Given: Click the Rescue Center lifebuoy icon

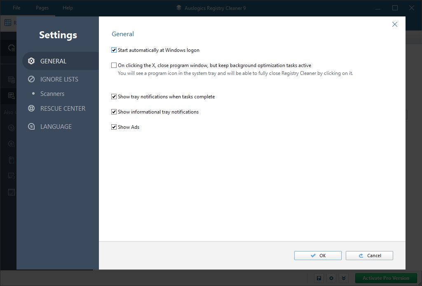Looking at the screenshot, I should pos(31,108).
